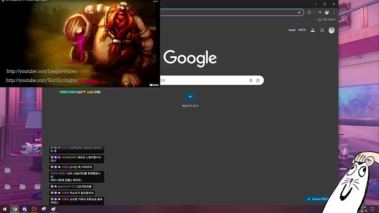
Task: Click the 익명의 후원자 1,000 후원 alert text
Action: click(80, 92)
